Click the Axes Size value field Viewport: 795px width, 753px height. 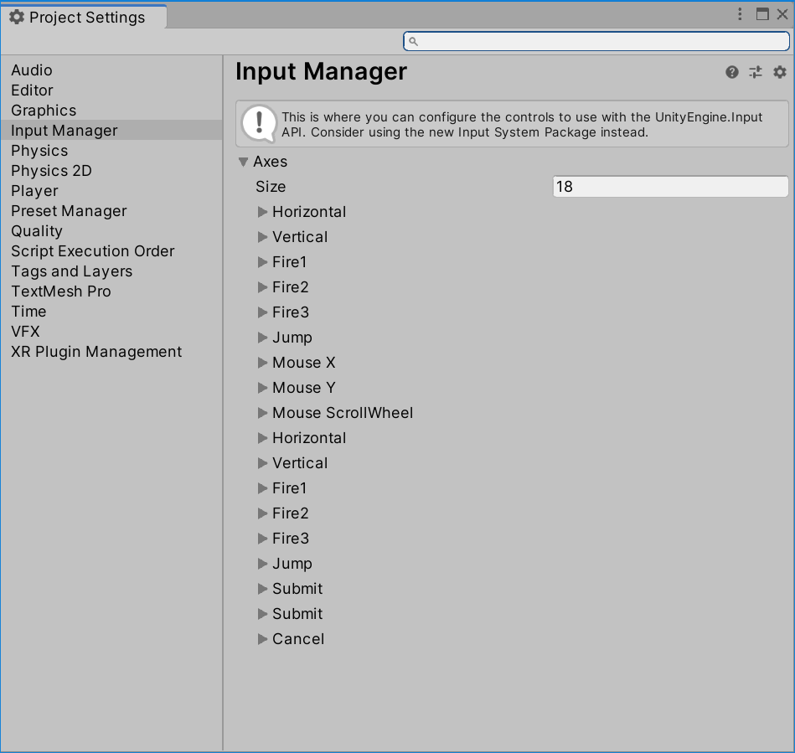pyautogui.click(x=670, y=187)
